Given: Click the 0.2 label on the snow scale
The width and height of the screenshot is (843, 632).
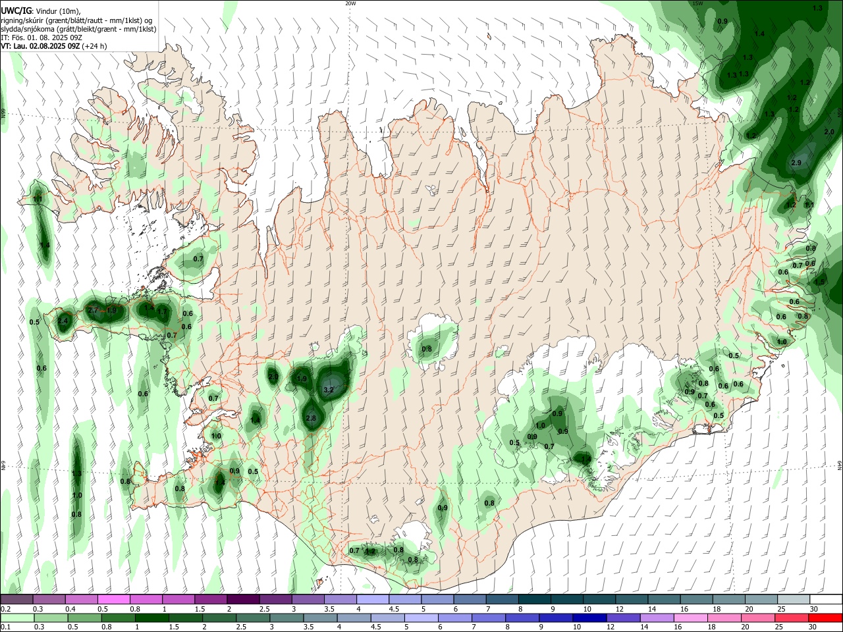Looking at the screenshot, I should pyautogui.click(x=5, y=609).
